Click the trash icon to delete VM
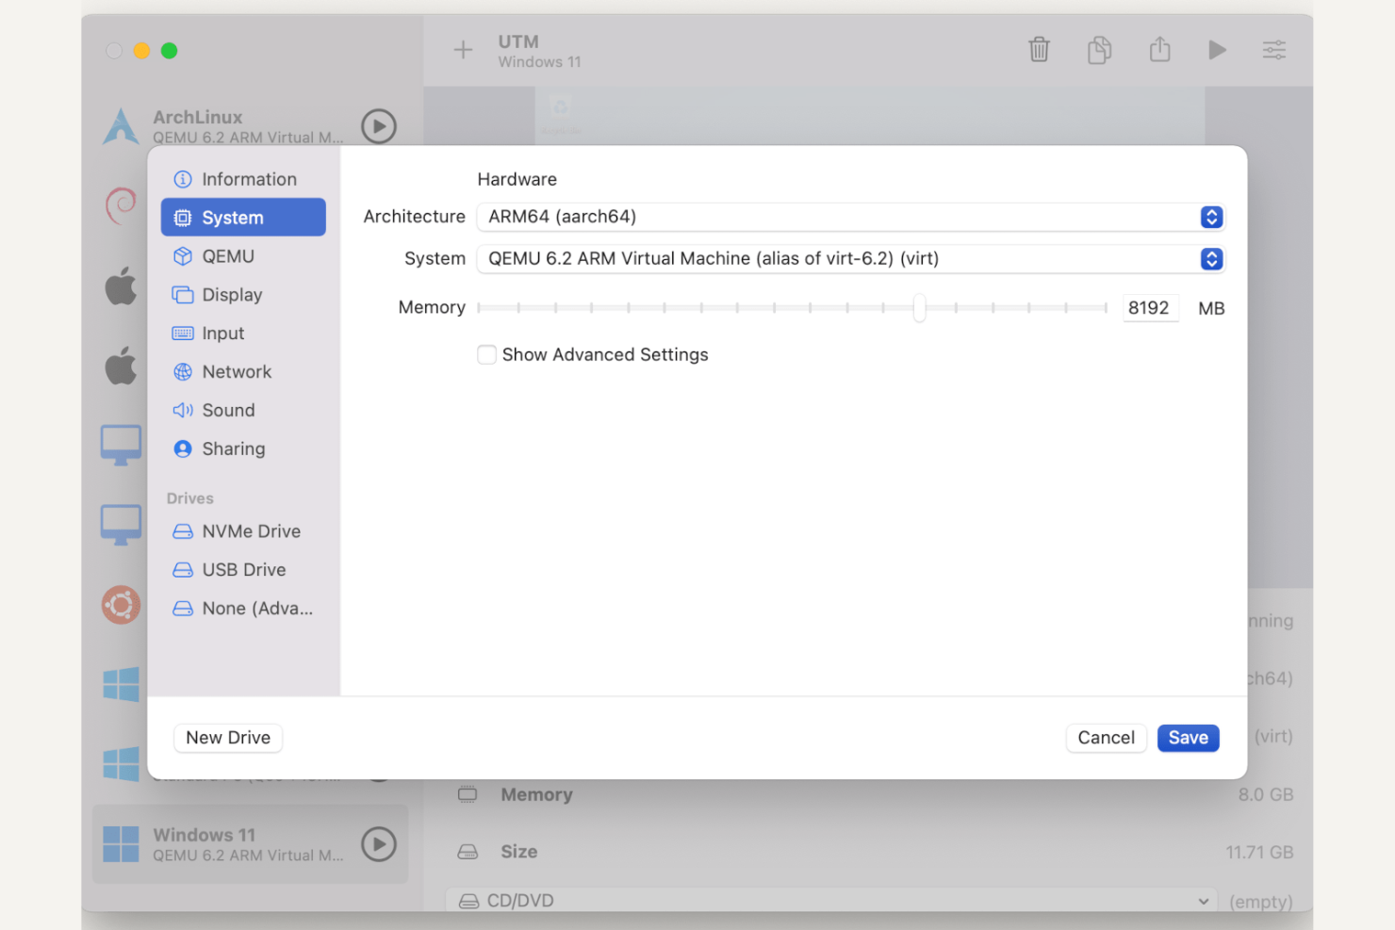The image size is (1395, 930). point(1039,49)
